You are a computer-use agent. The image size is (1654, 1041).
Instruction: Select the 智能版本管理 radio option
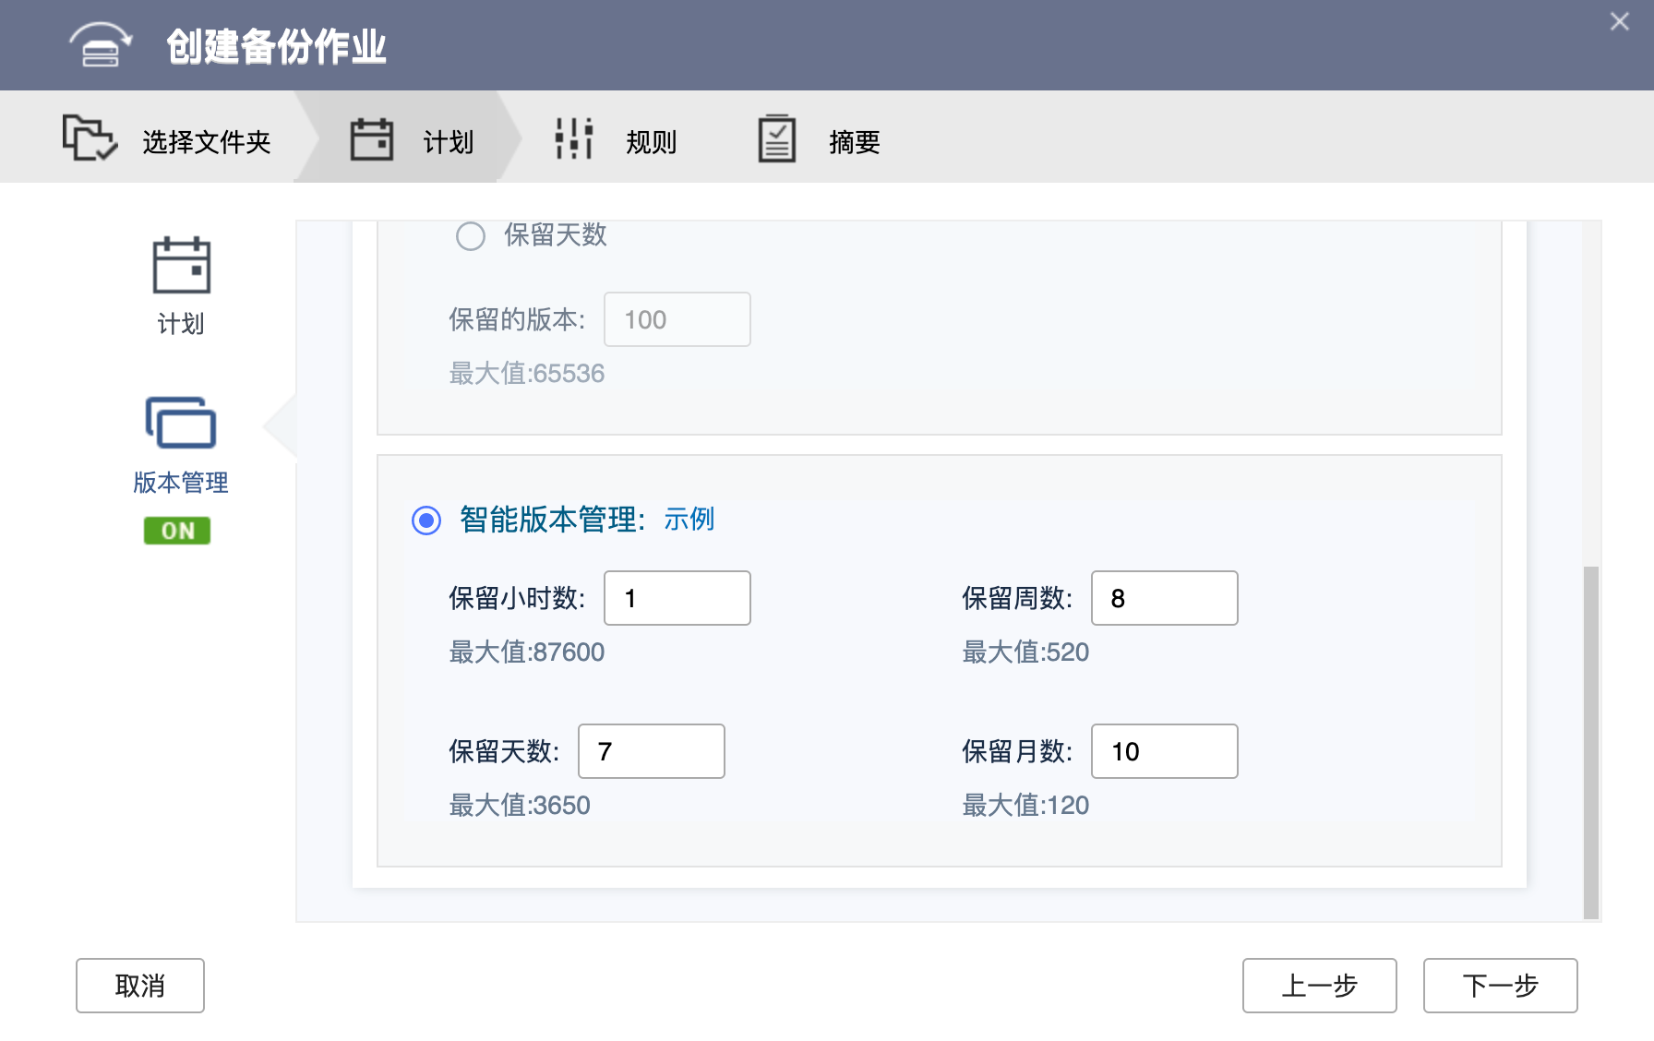[x=425, y=520]
